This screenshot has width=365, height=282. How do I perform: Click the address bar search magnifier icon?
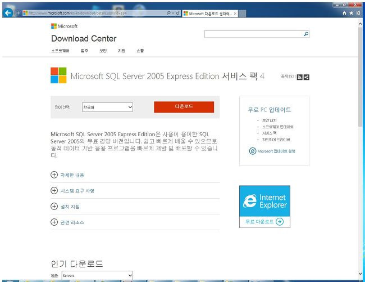[x=168, y=13]
